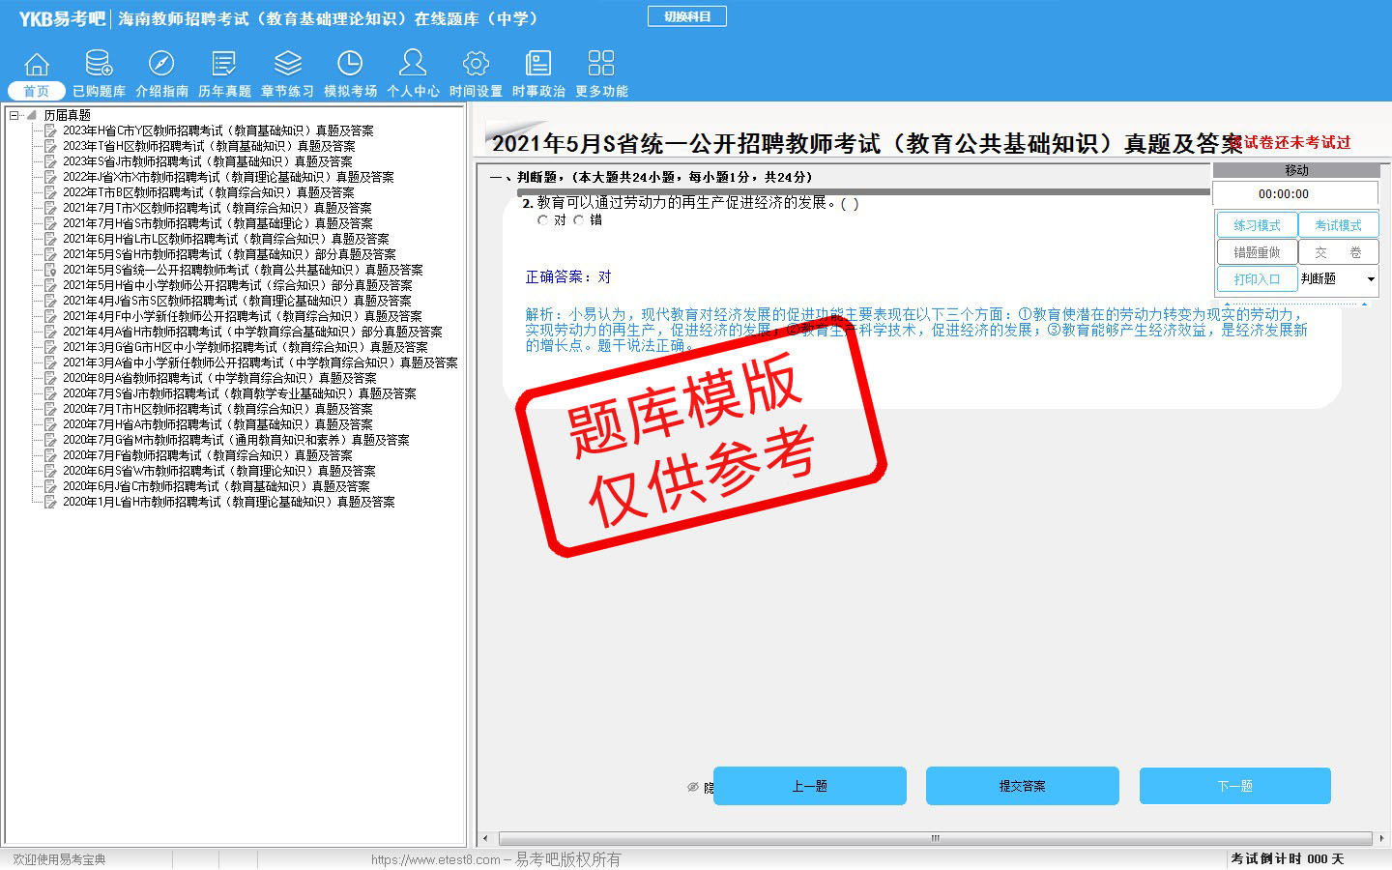The width and height of the screenshot is (1392, 870).
Task: Click the 考试倒计时 000 天 status
Action: [1288, 858]
